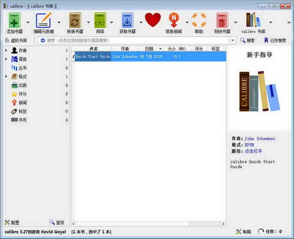Image resolution: width=294 pixels, height=239 pixels.
Task: Open dropdown arrow next to calibre 书库
Action: (271, 22)
